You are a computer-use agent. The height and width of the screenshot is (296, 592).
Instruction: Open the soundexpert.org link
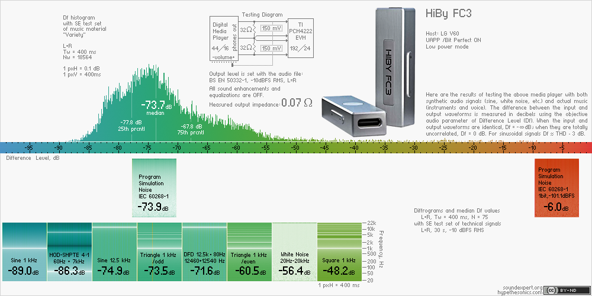coord(523,288)
